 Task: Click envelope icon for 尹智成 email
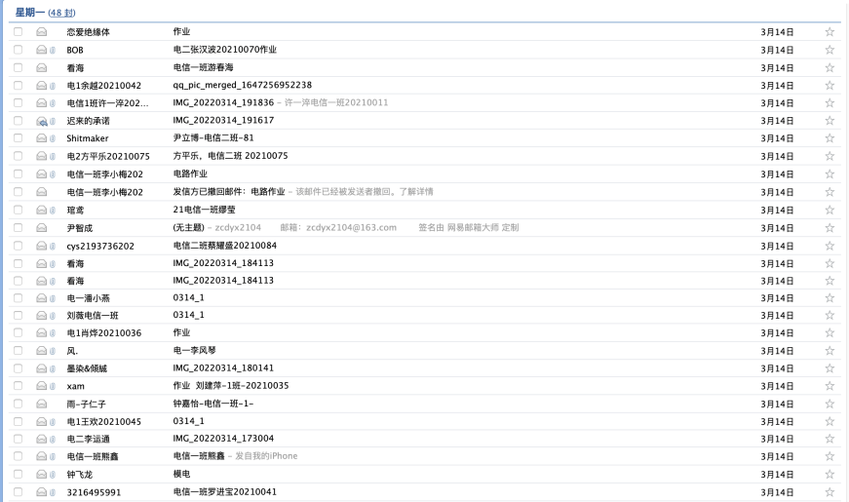[x=42, y=227]
